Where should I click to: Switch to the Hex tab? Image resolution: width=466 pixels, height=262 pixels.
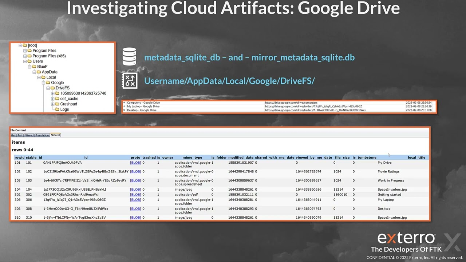[13, 135]
